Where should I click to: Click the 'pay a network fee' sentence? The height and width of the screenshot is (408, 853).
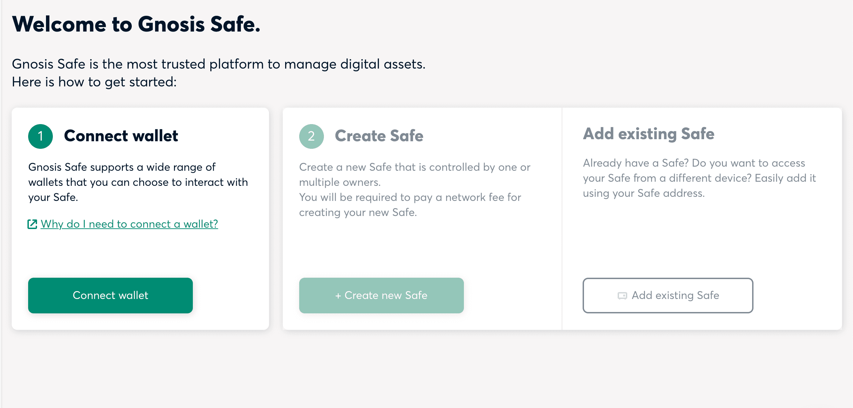click(x=410, y=205)
